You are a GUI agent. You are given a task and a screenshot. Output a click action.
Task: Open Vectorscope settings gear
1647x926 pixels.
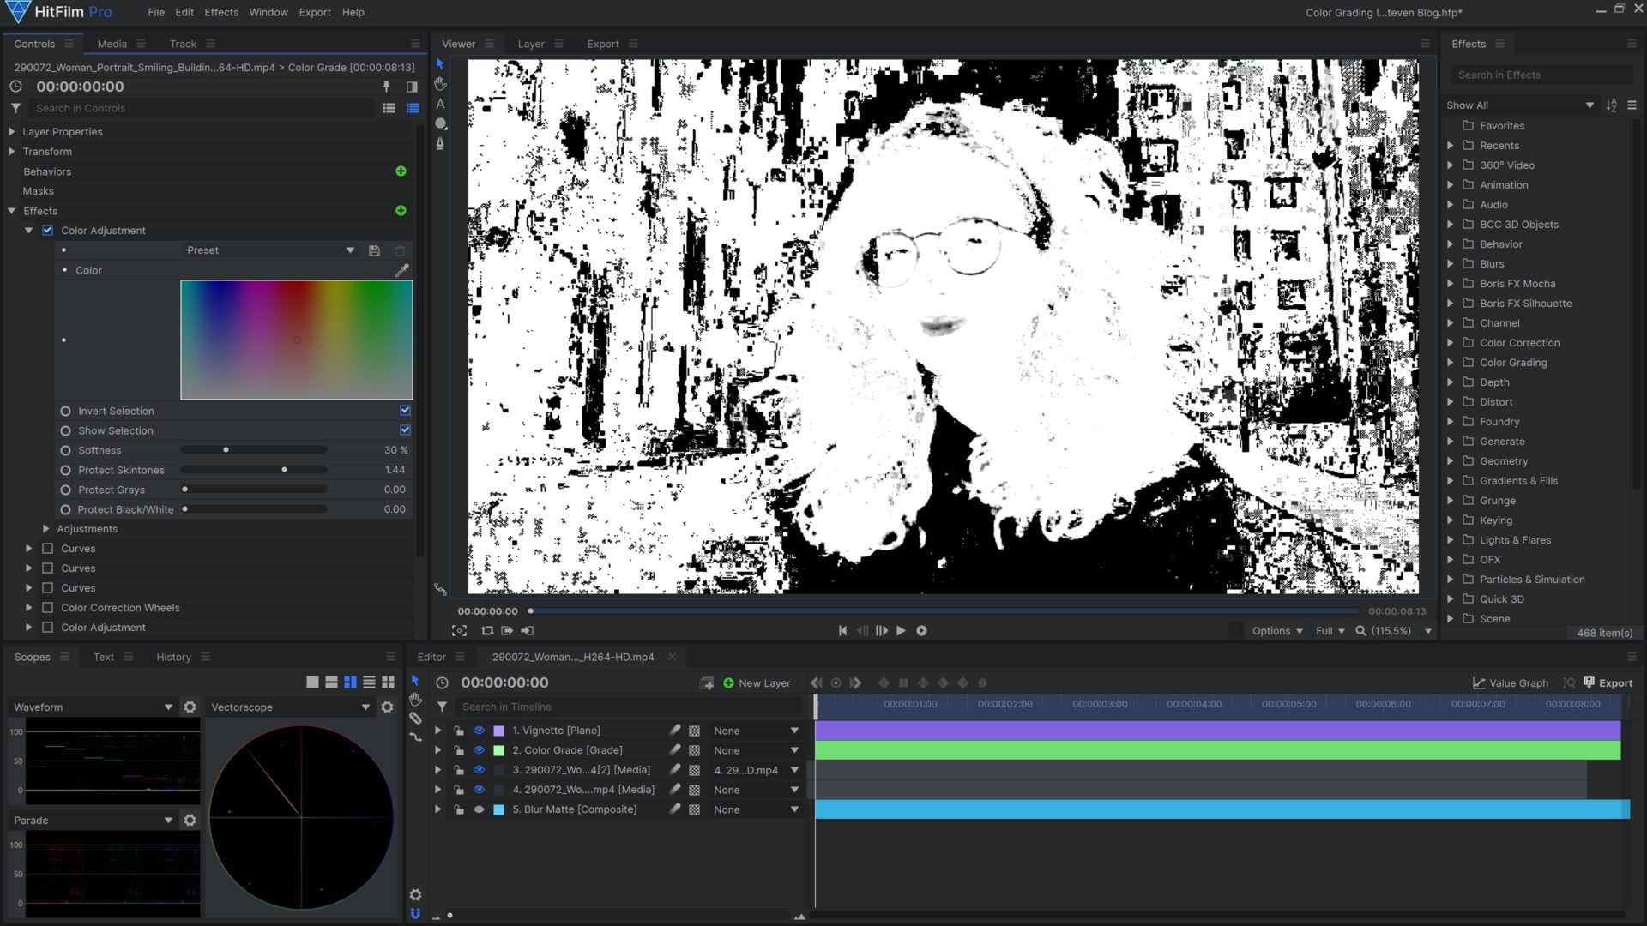[387, 707]
